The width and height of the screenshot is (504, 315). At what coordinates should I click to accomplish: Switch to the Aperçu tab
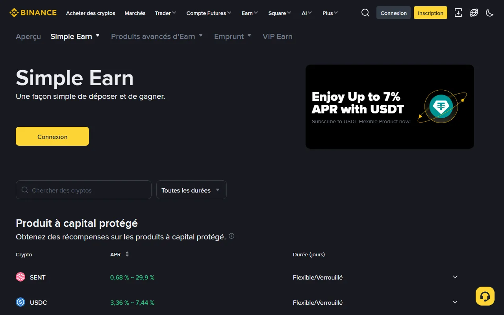click(x=28, y=36)
